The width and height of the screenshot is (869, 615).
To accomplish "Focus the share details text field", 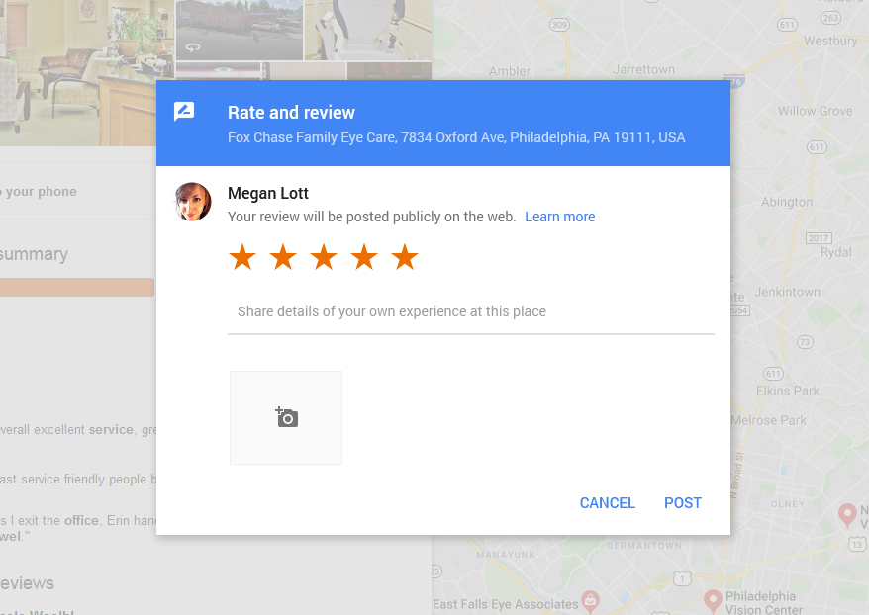I will [x=471, y=311].
